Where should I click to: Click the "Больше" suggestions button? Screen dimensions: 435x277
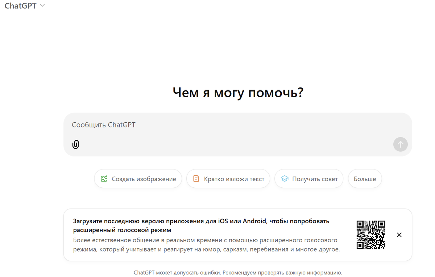click(365, 179)
